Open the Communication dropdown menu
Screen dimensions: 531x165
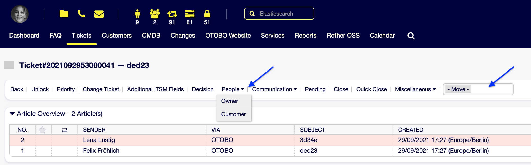(274, 89)
